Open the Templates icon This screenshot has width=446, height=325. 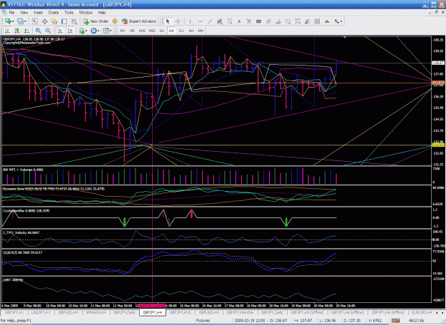[x=106, y=31]
